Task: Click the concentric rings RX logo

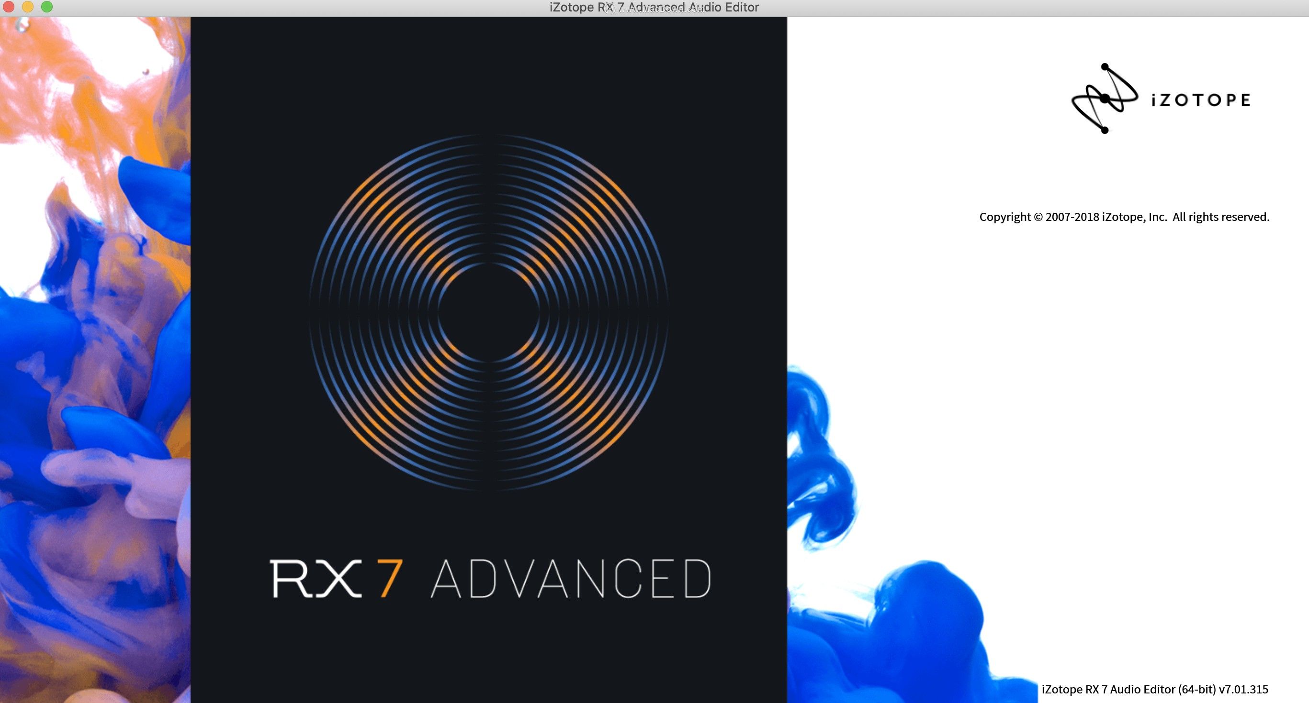Action: tap(488, 312)
